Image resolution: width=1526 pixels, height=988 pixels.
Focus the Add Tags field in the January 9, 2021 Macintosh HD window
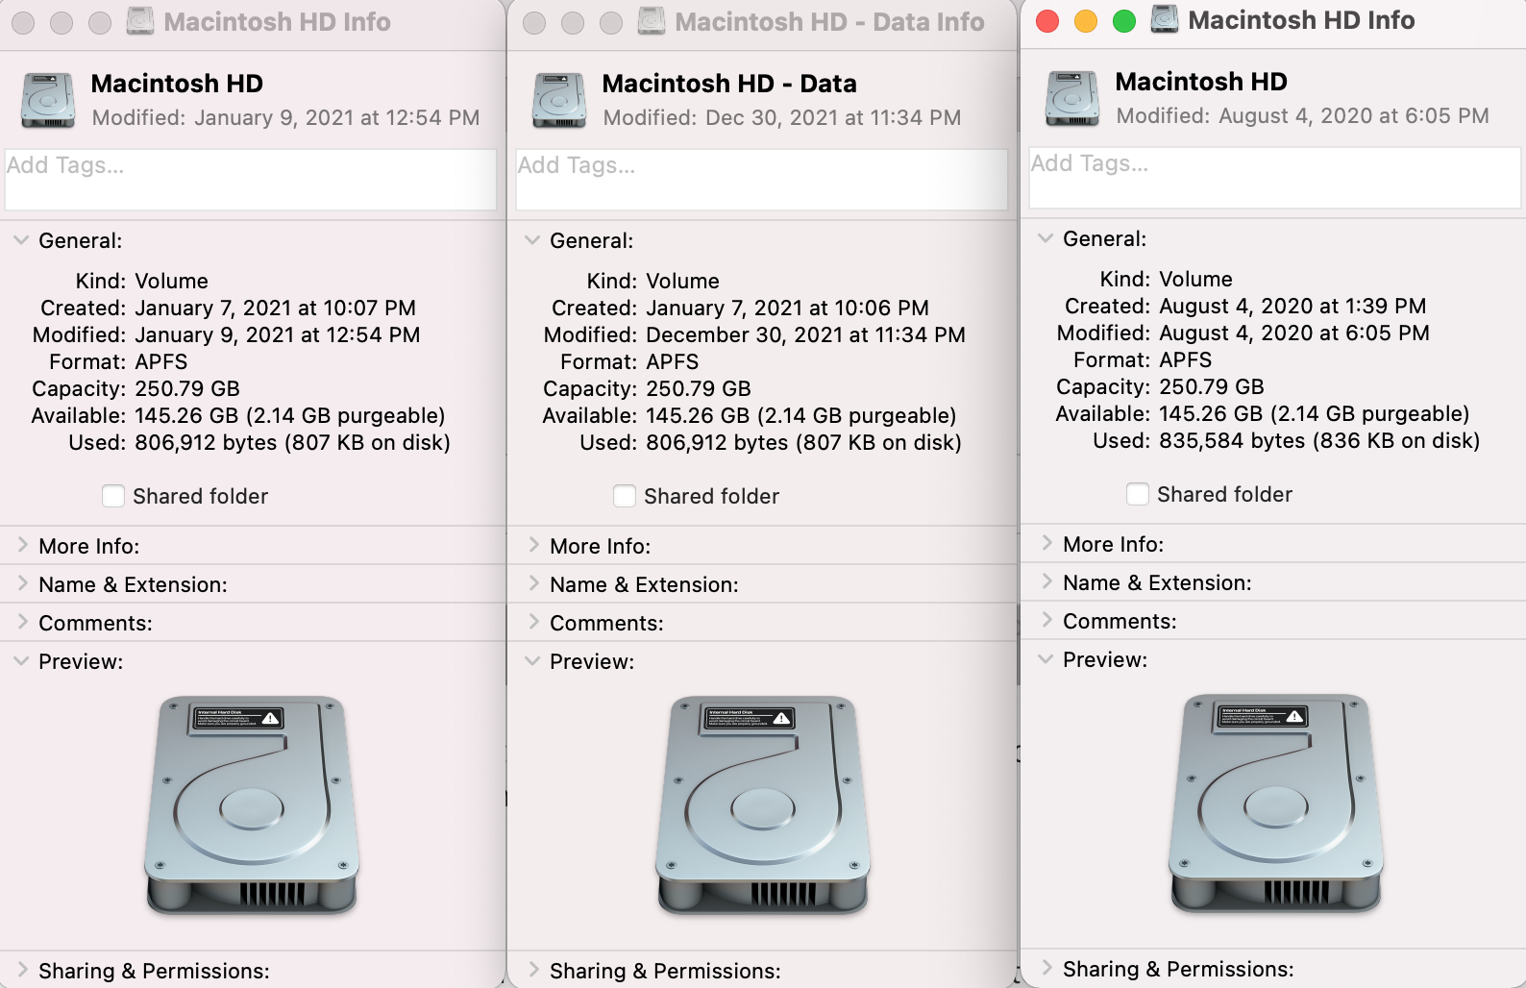coord(251,180)
